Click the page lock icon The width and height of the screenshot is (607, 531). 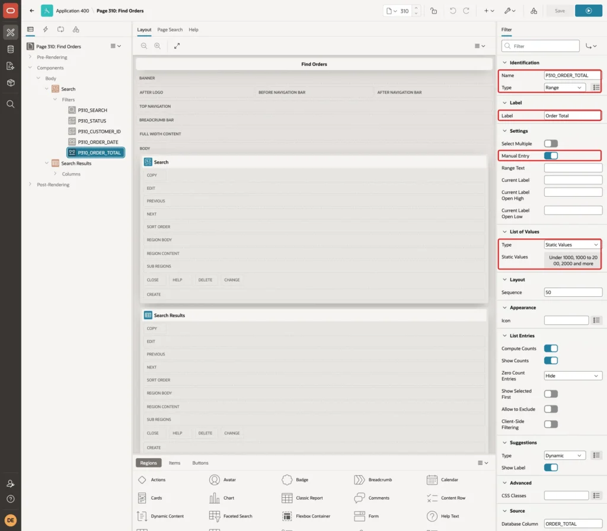coord(434,11)
